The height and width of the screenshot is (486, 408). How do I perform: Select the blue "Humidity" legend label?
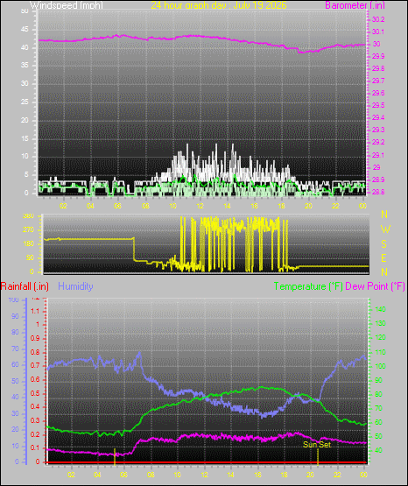[x=75, y=286]
